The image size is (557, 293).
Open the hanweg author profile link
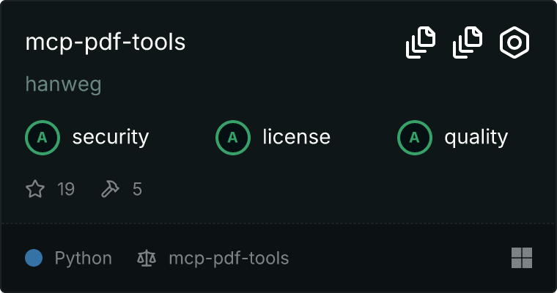point(64,85)
